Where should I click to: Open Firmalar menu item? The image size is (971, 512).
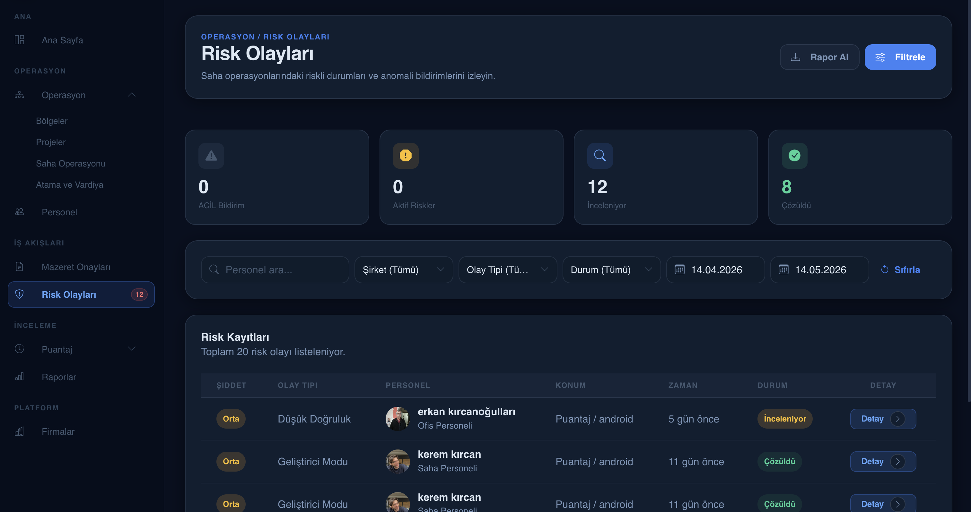[x=58, y=431]
